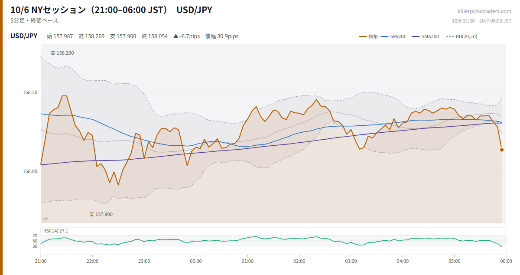Viewport: 520px width, 275px height.
Task: Click the 06:00 time axis label
Action: click(506, 261)
